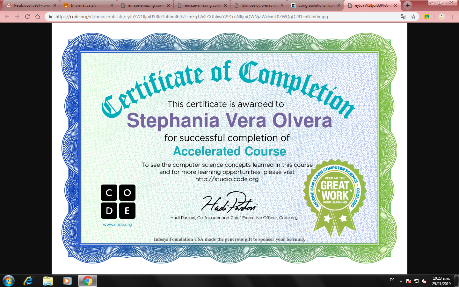Click the Accelerated Course title text
Screen dimensions: 459x287
point(229,151)
